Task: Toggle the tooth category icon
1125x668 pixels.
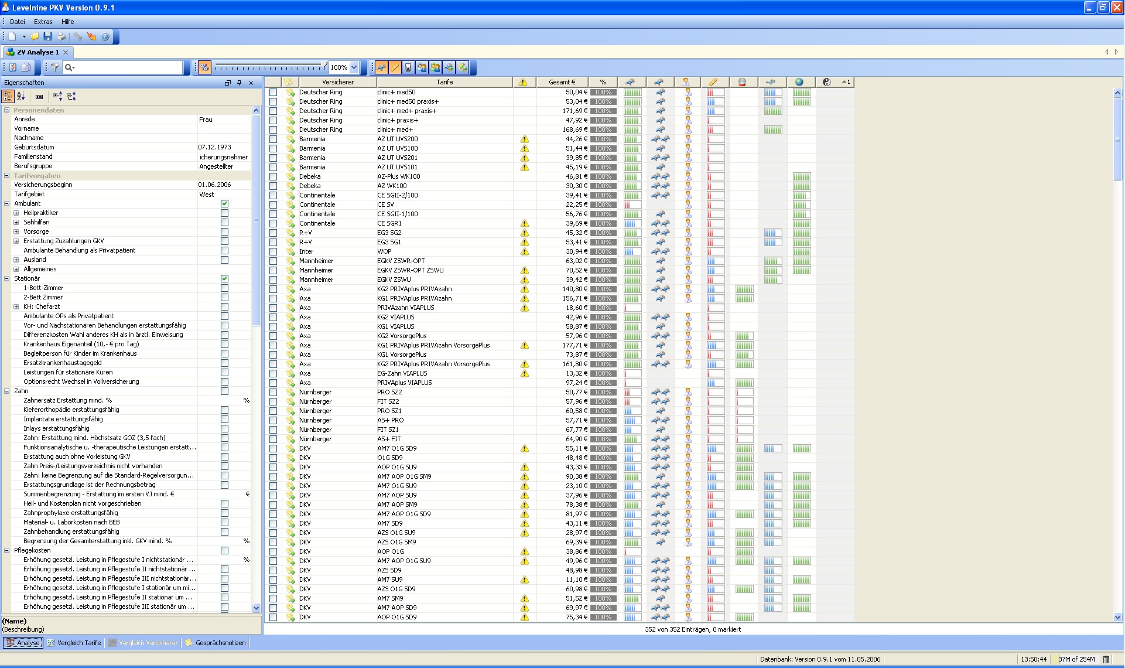Action: [x=408, y=67]
